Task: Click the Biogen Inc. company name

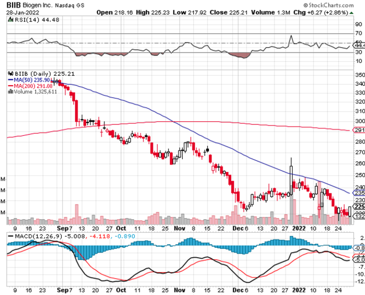Action: click(38, 5)
